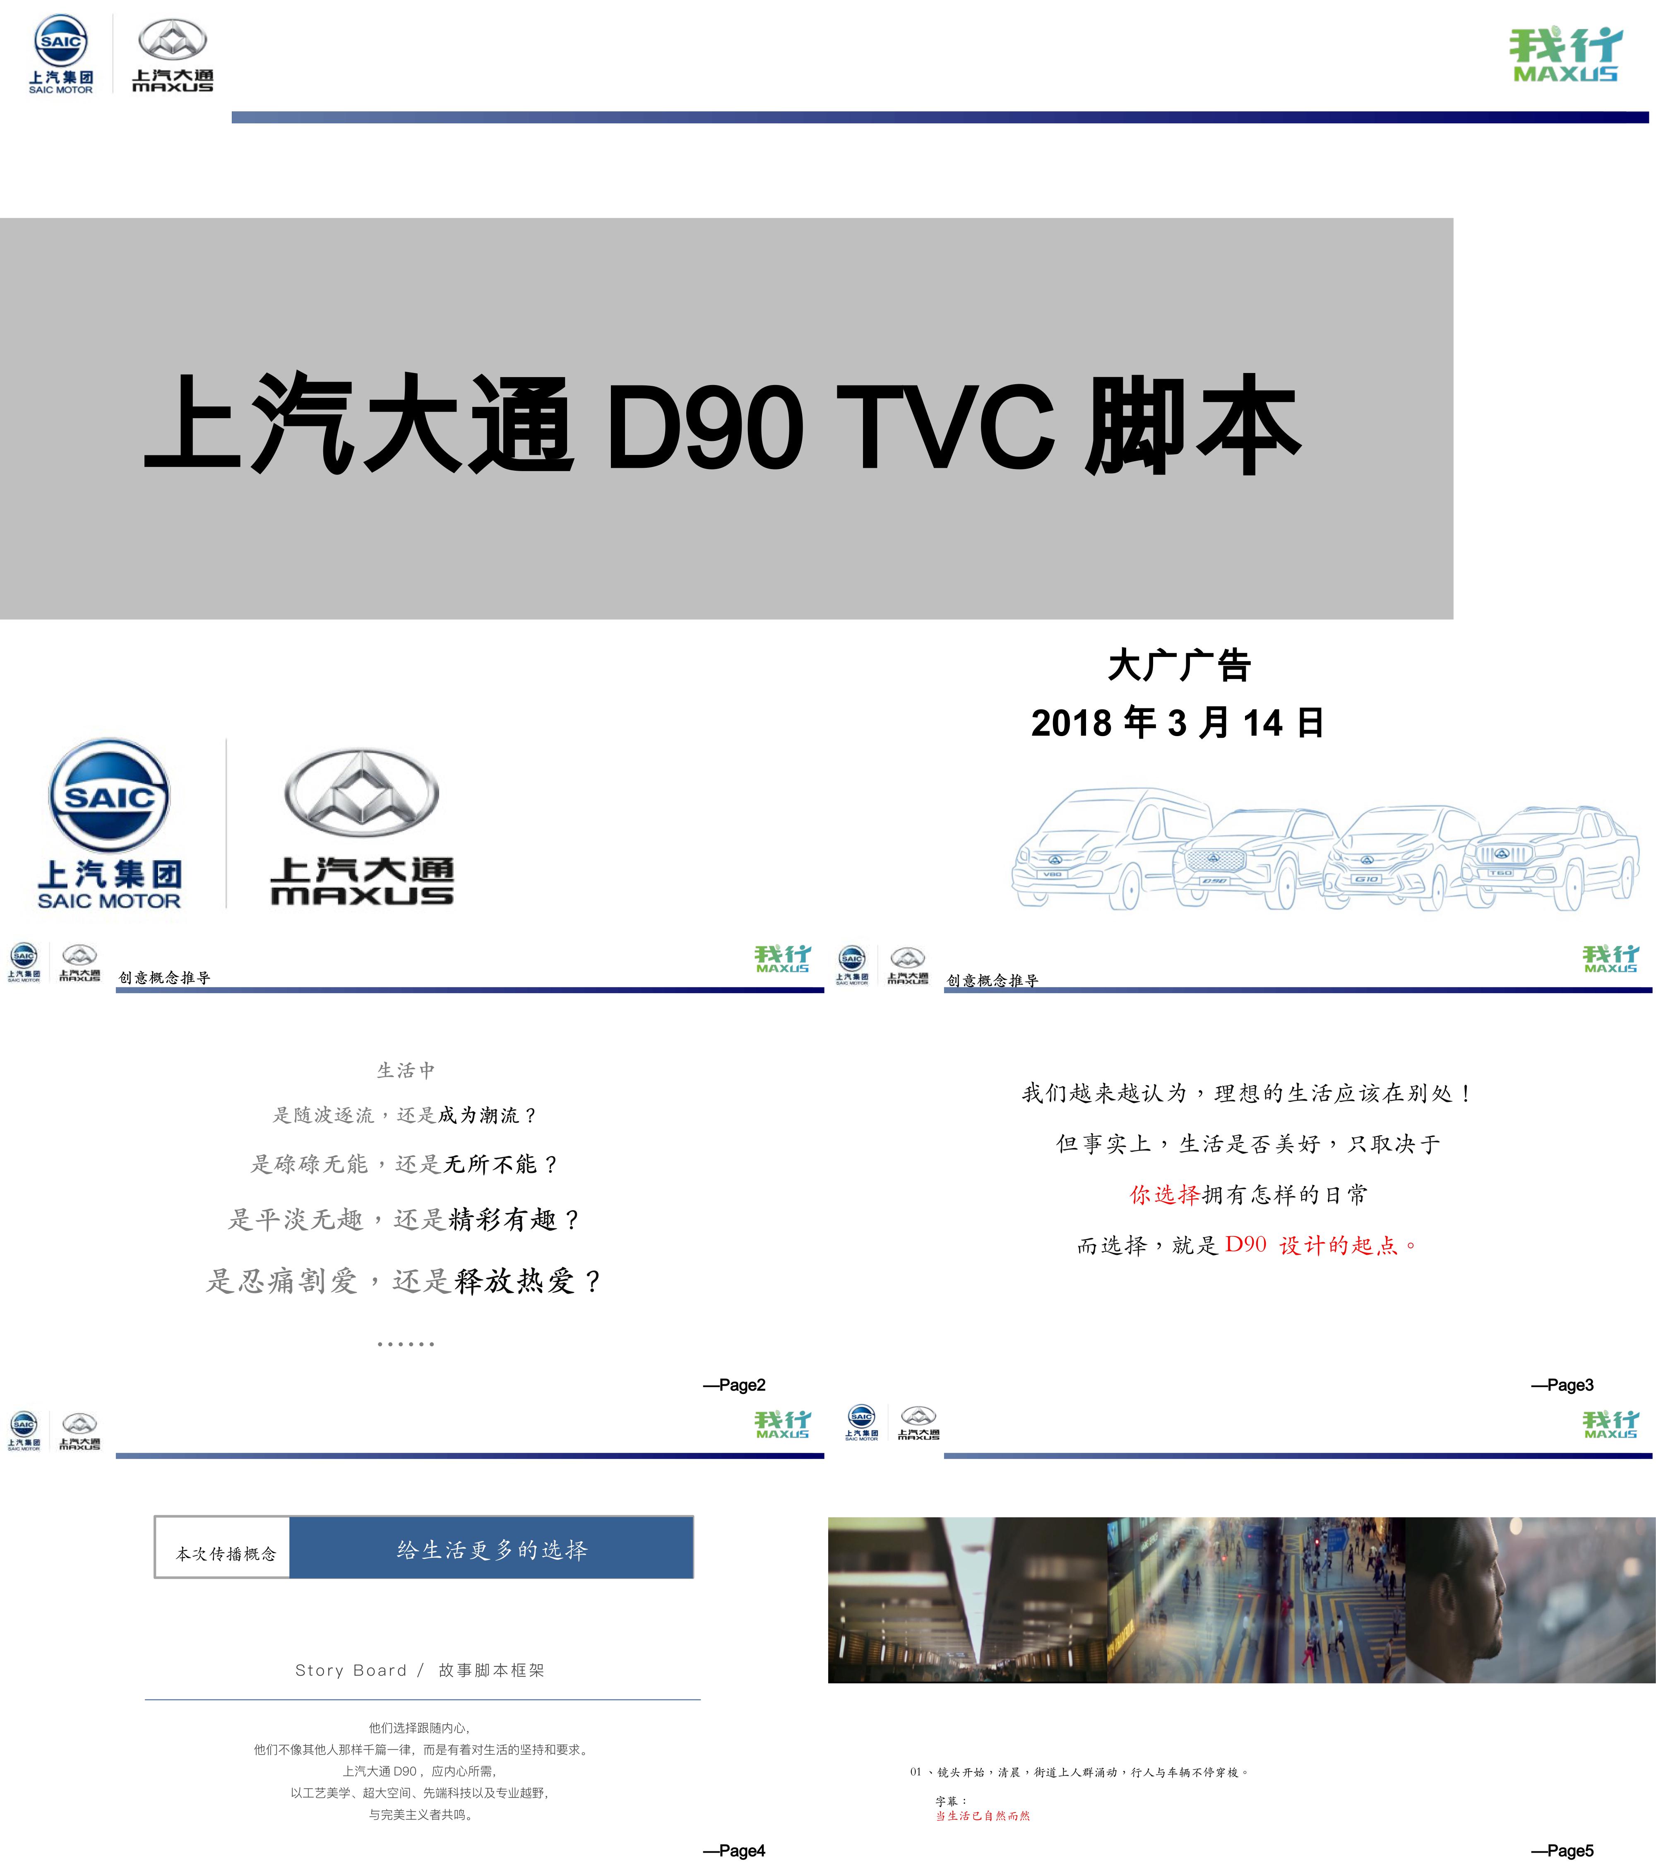This screenshot has height=1863, width=1656.
Task: Click the agency name 大广广告
Action: pos(1178,665)
